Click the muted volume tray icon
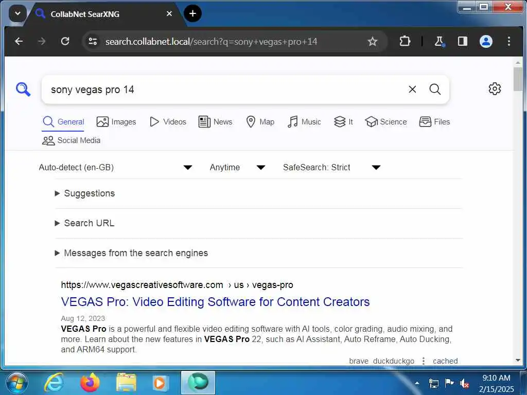This screenshot has width=527, height=395. [465, 383]
